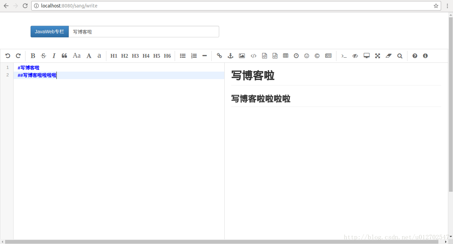
Task: Open the emoji picker
Action: (307, 56)
